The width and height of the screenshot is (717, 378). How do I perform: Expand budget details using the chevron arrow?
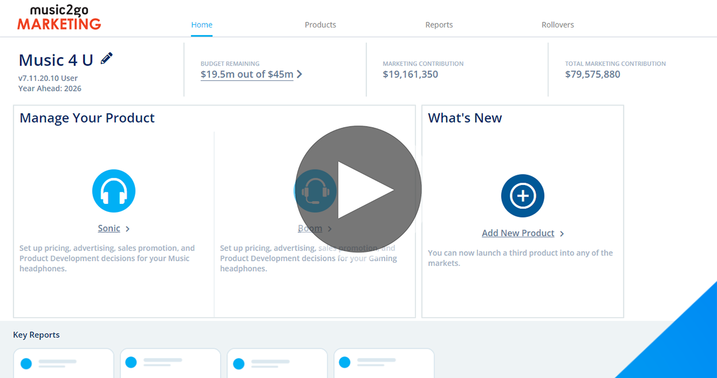[x=299, y=74]
